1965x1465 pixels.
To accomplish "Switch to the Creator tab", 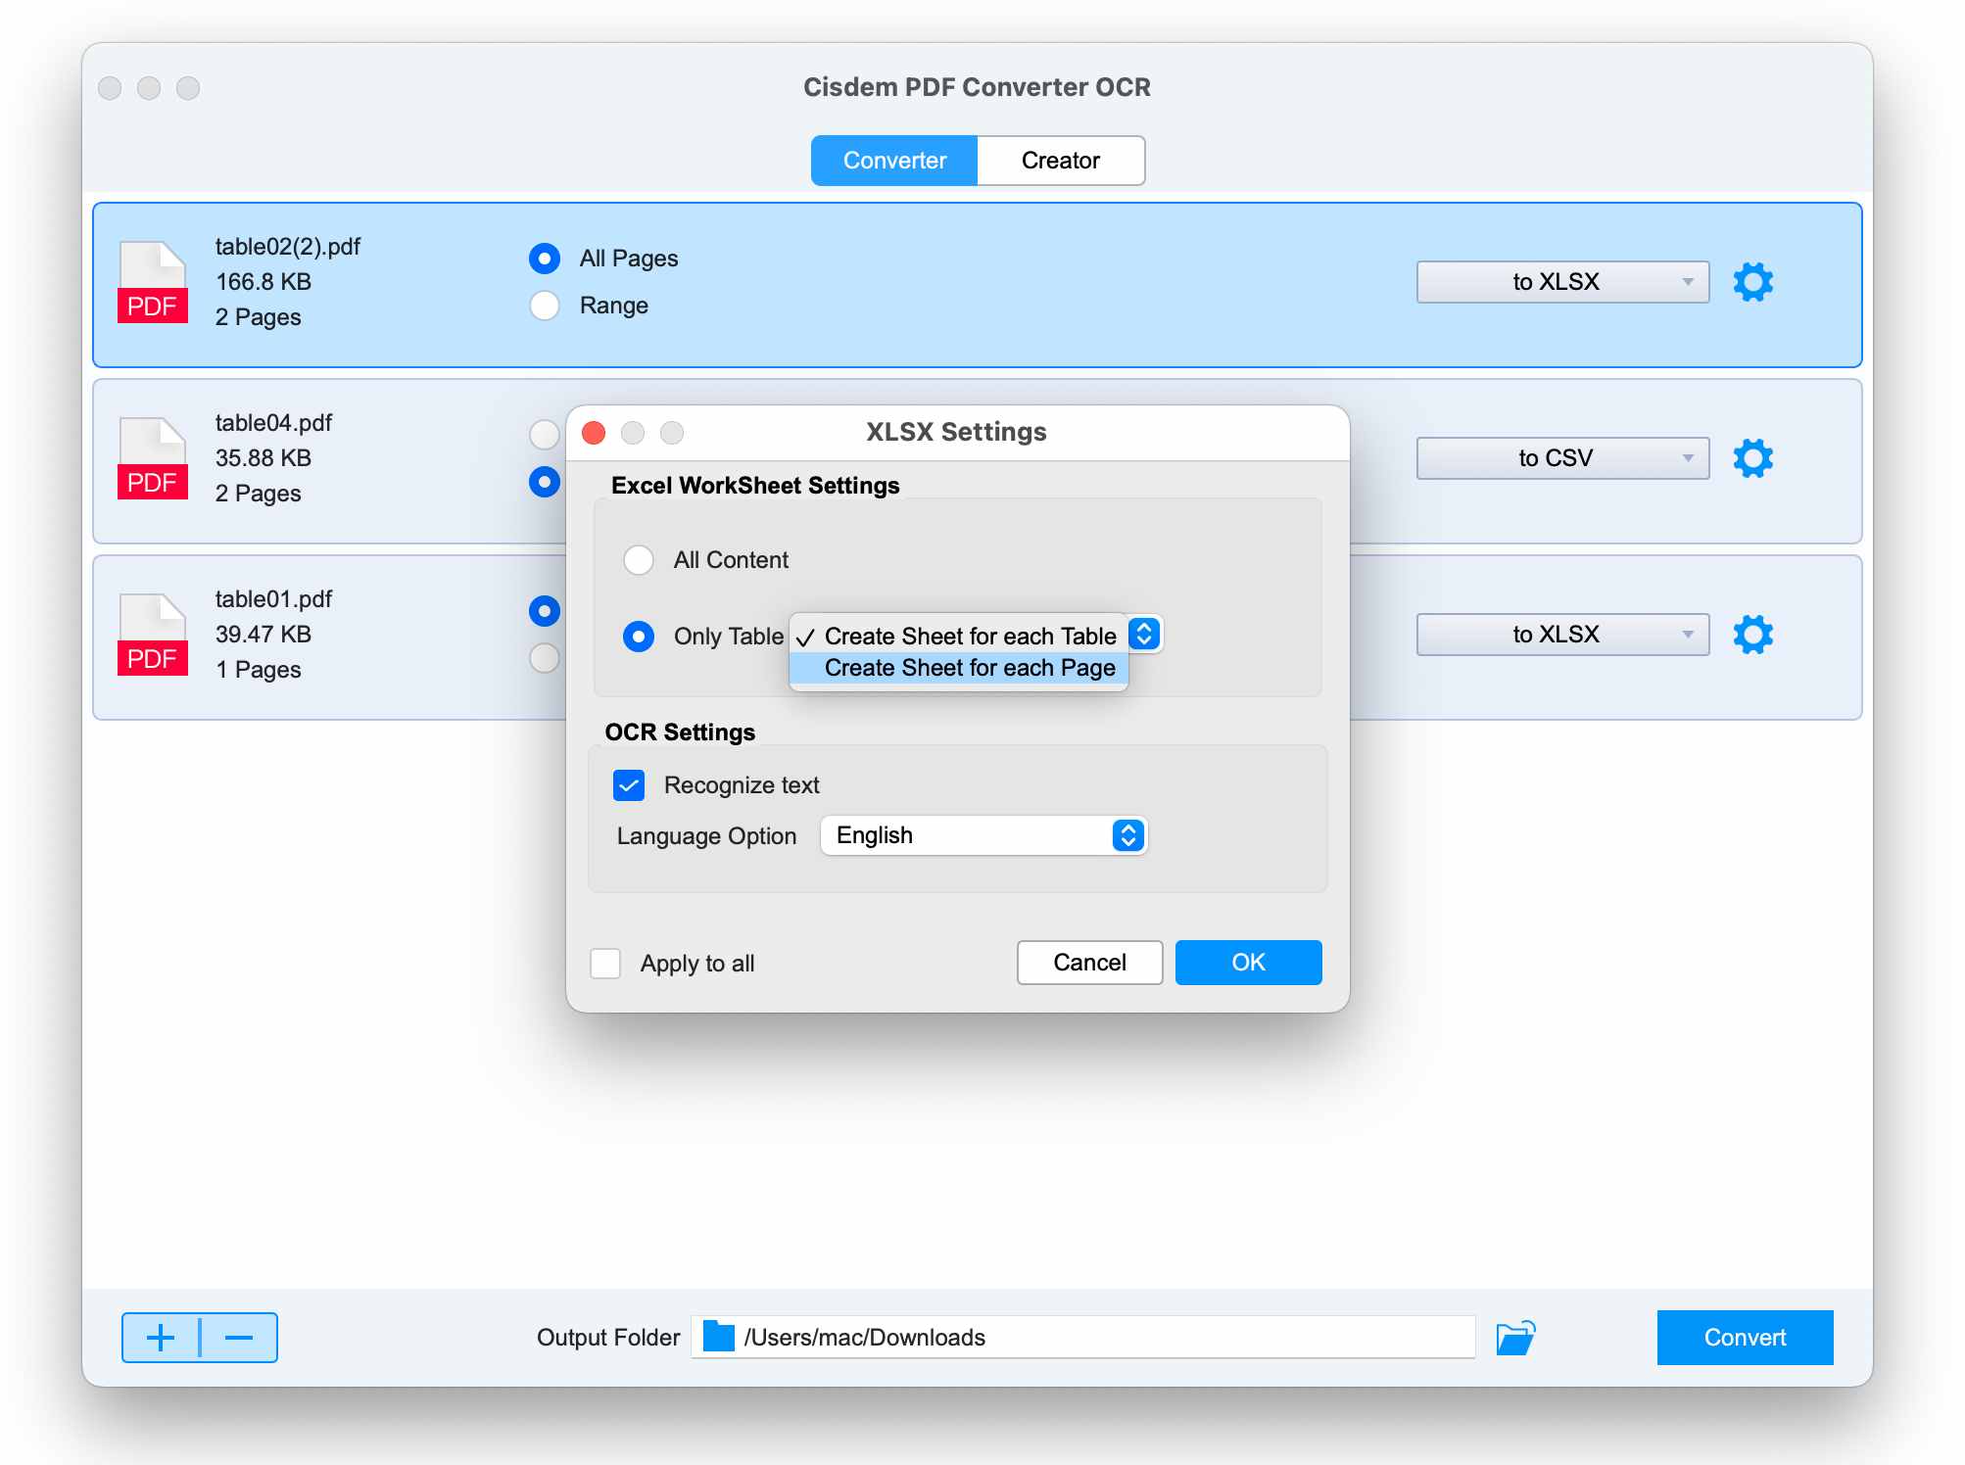I will (x=1061, y=160).
